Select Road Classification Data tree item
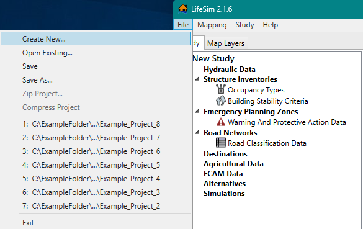The width and height of the screenshot is (363, 229). [267, 143]
